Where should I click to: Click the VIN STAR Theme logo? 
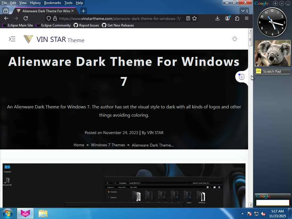[x=54, y=39]
